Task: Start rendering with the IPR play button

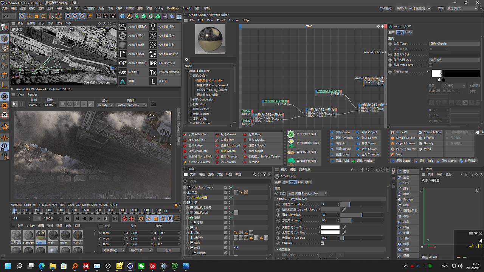Action: pyautogui.click(x=15, y=104)
